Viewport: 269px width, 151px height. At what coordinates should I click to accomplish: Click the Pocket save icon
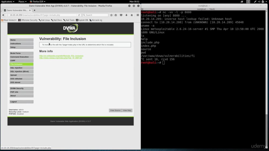[121, 15]
